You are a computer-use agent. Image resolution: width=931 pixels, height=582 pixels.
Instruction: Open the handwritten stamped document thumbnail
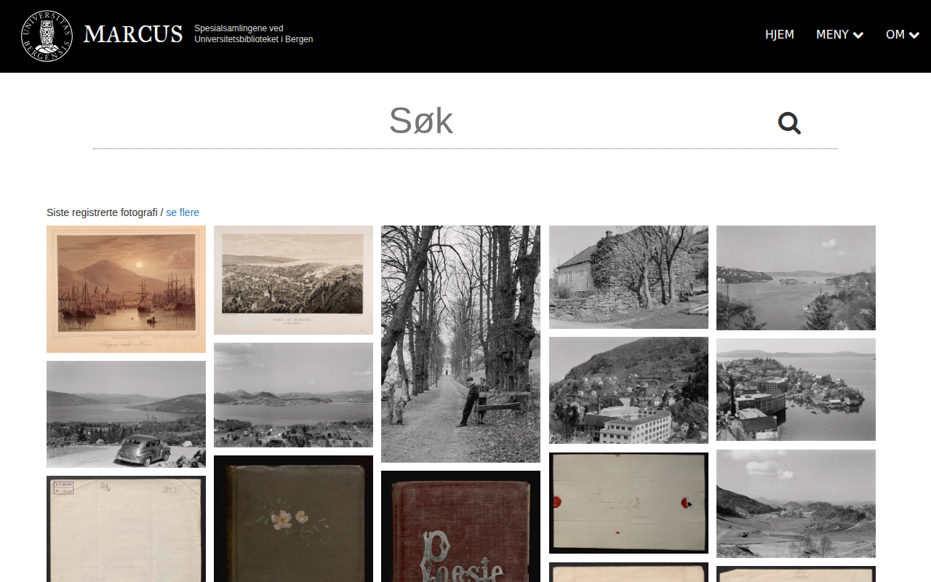coord(126,529)
